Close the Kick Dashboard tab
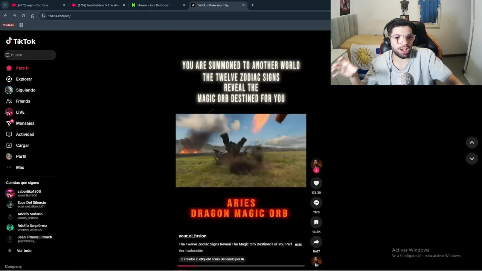The height and width of the screenshot is (271, 482). click(184, 5)
